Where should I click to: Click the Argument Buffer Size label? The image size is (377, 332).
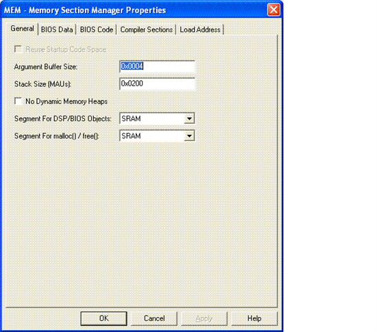point(46,66)
